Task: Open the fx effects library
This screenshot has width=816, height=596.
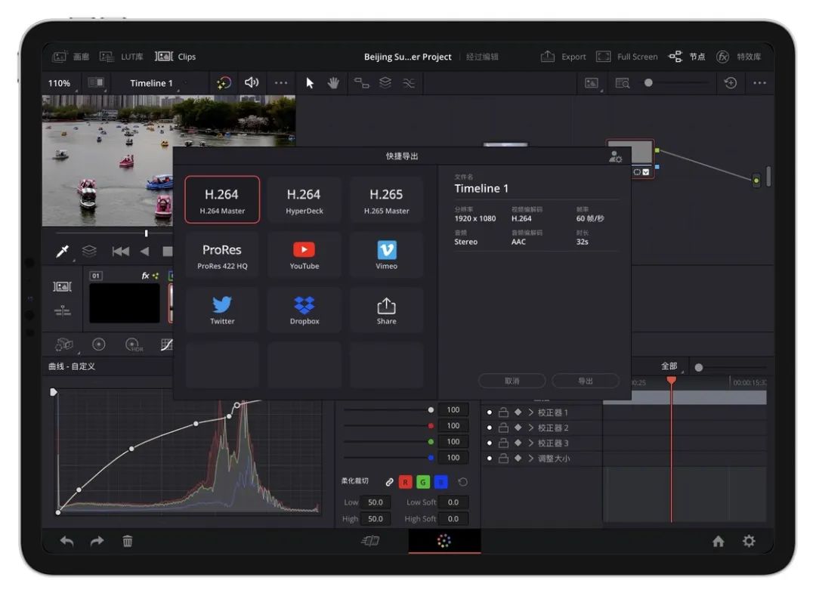Action: [x=722, y=56]
